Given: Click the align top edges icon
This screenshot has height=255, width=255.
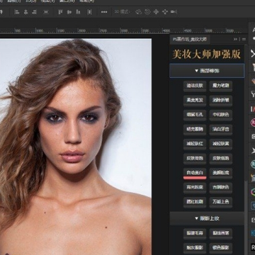Looking at the screenshot, I should [x=60, y=12].
